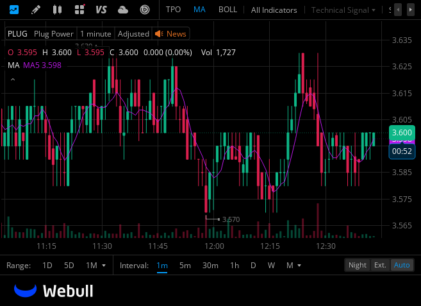The image size is (421, 306).
Task: Click the 3.570 low price marker
Action: (x=231, y=219)
